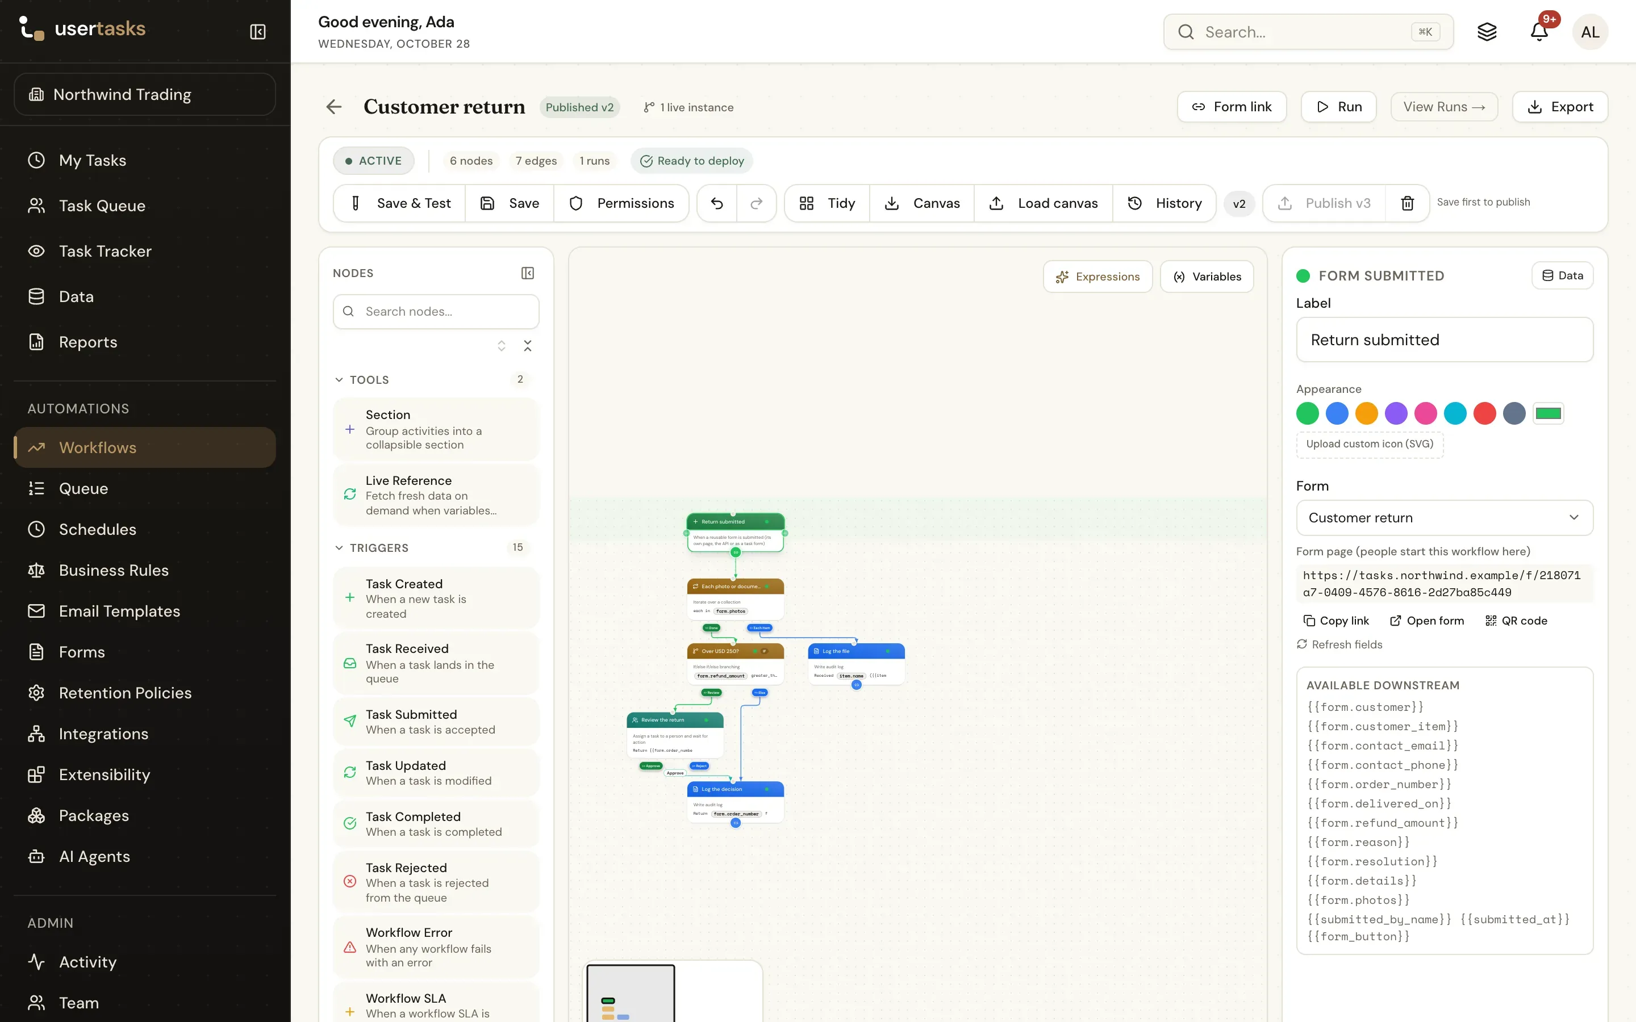1636x1022 pixels.
Task: Add the Section tool node
Action: (436, 429)
